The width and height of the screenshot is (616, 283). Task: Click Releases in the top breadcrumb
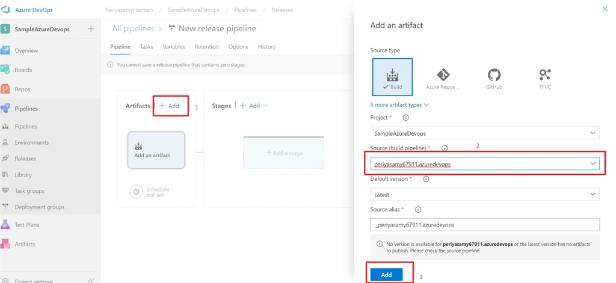283,10
